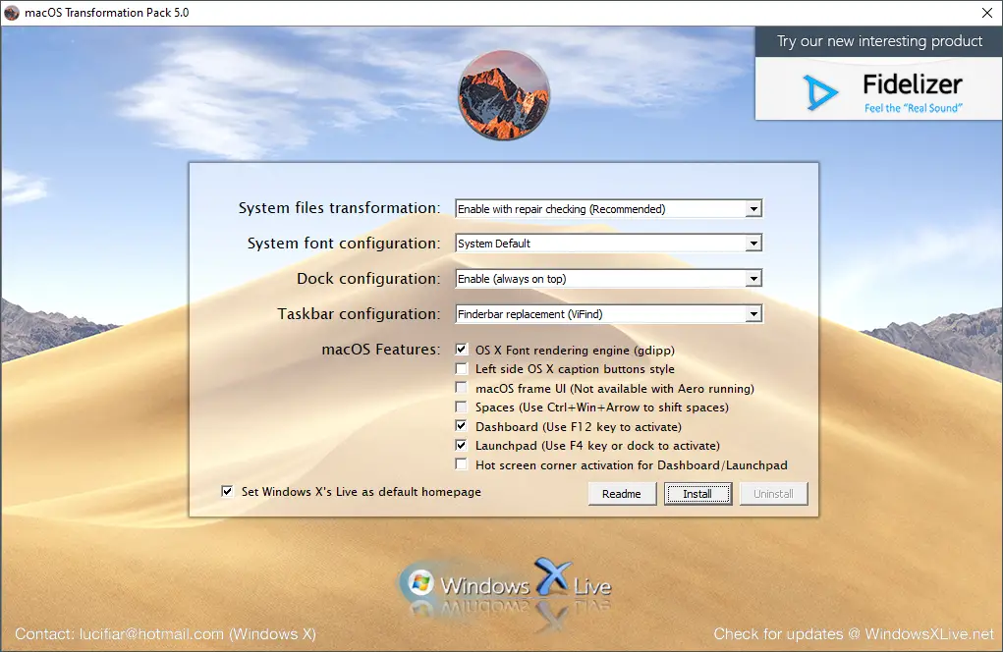Open the Readme button
The width and height of the screenshot is (1003, 652).
(x=622, y=494)
